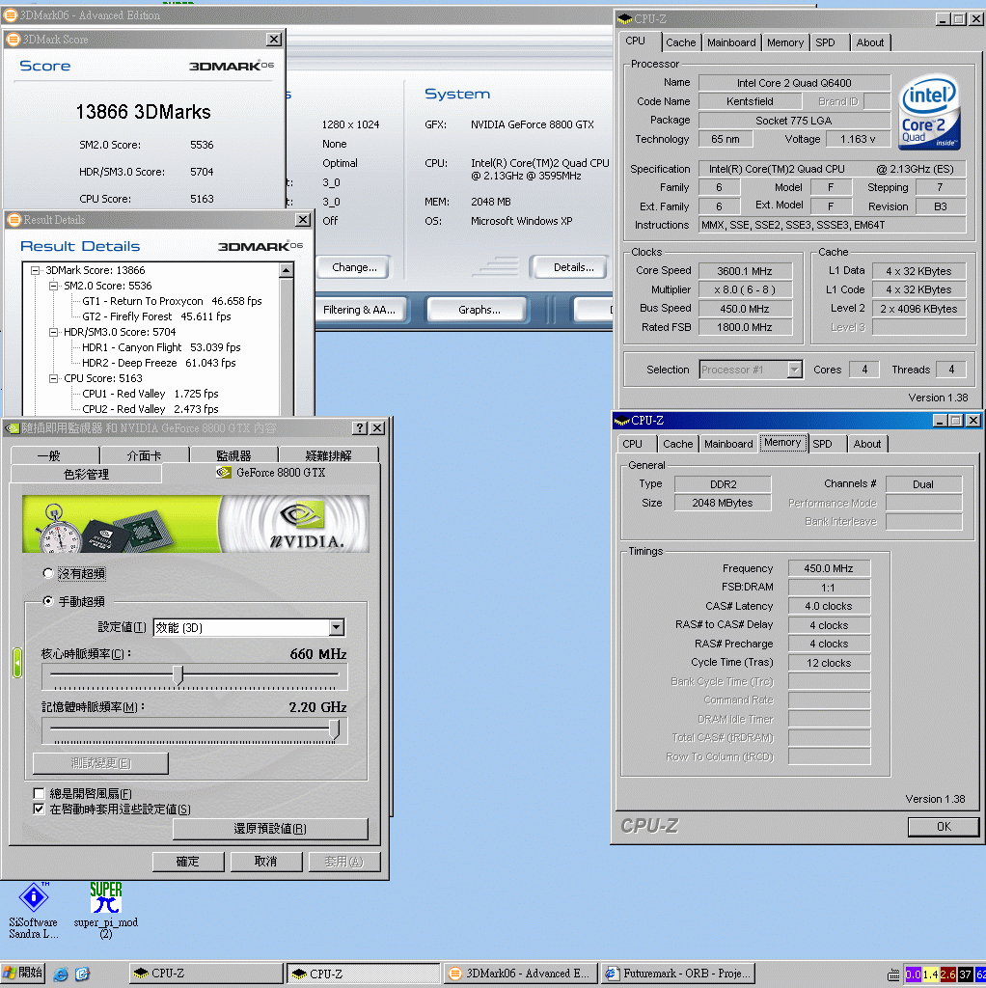Image resolution: width=986 pixels, height=988 pixels.
Task: Switch to first CPU-Z taskbar button
Action: [206, 974]
